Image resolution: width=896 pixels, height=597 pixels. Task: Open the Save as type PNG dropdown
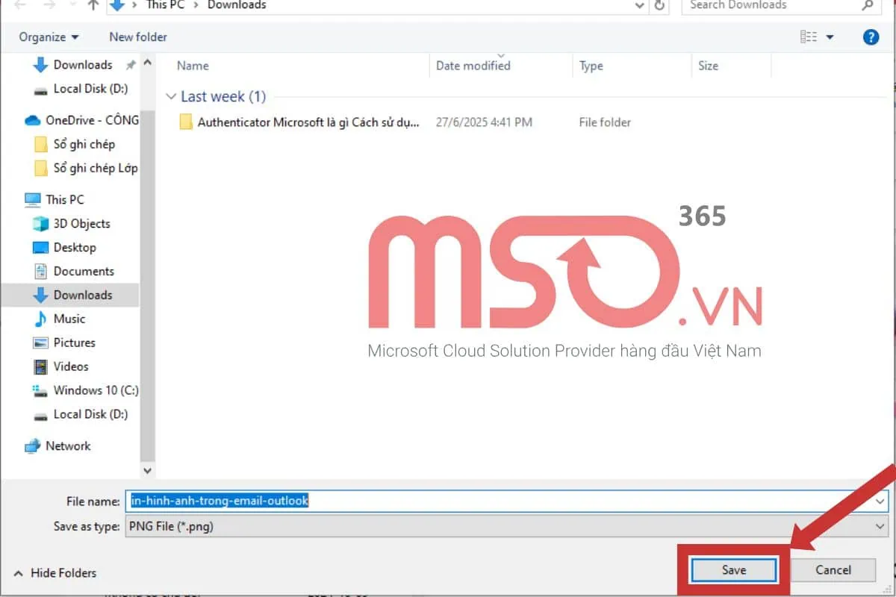click(881, 526)
